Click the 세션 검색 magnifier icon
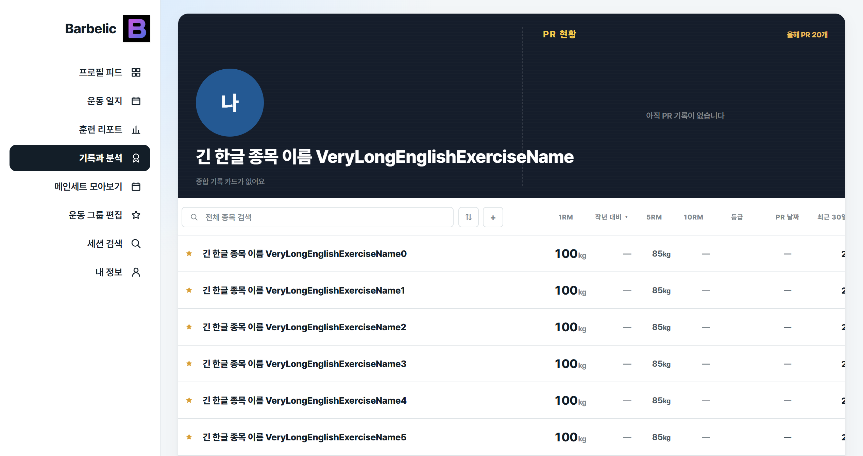 (136, 244)
